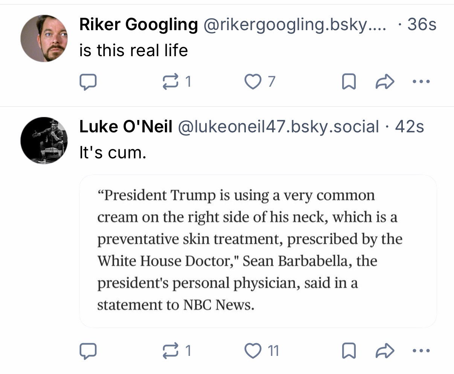This screenshot has height=374, width=454.
Task: Open Luke O'Neil's profile avatar
Action: coord(44,140)
